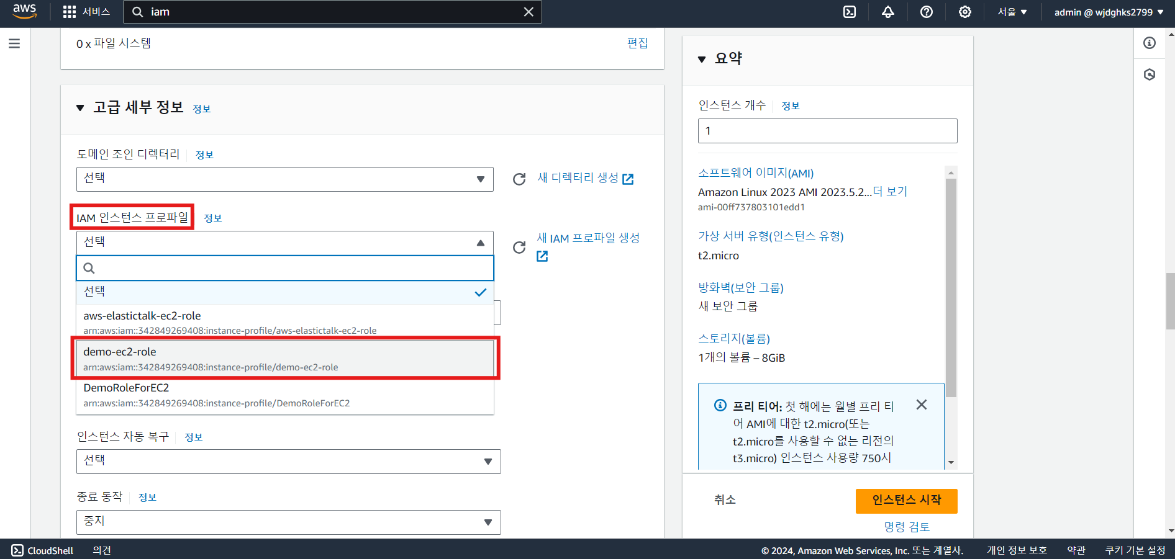Open 스토리지(볼륨) summary link
1175x559 pixels.
pos(734,339)
